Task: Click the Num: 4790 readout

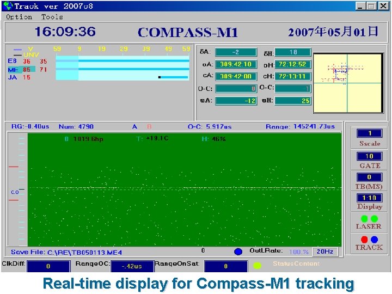Action: [x=76, y=126]
